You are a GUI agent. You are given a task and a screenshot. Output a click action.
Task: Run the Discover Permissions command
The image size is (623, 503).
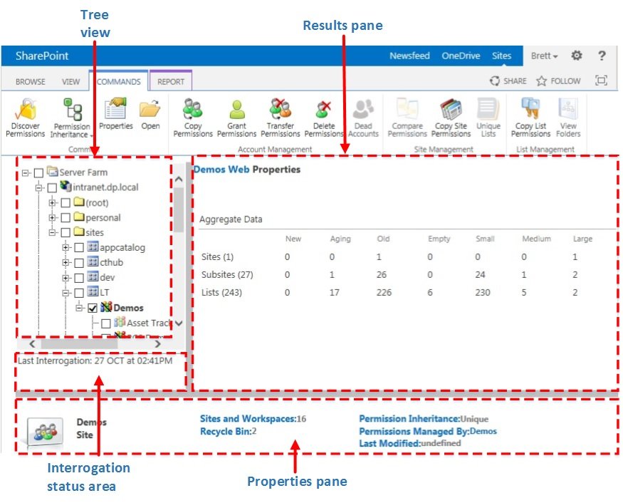26,118
